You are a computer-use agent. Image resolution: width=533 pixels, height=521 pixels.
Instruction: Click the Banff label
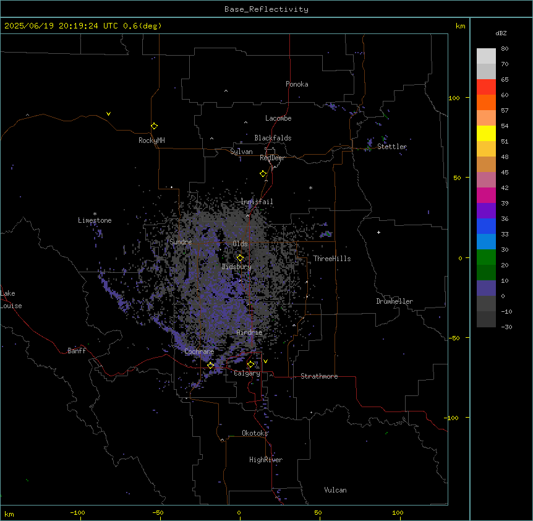coord(77,351)
